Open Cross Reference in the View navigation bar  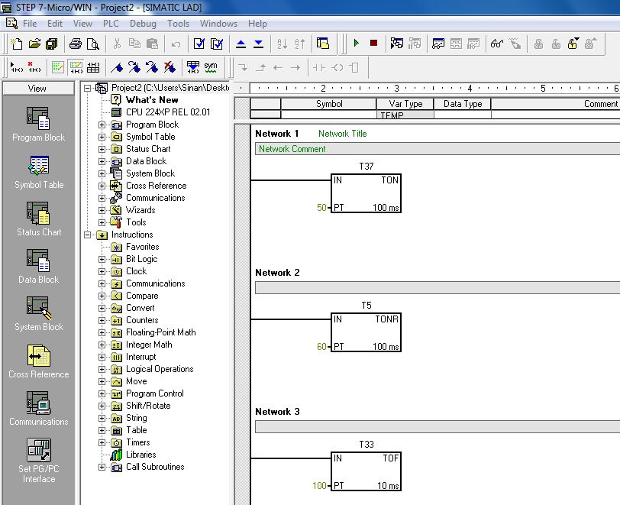(x=39, y=361)
